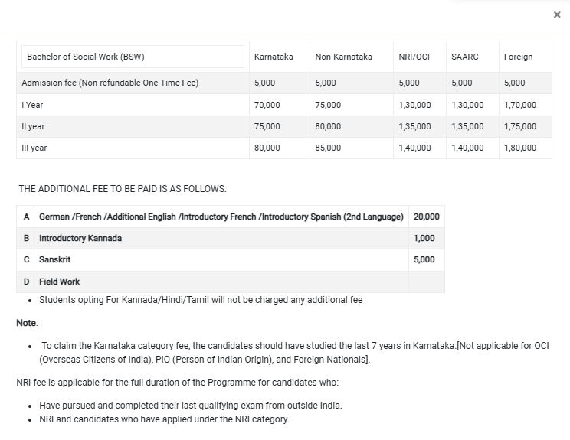This screenshot has width=570, height=440.
Task: Click the Bachelor of Social Work (BSW) header cell
Action: tap(86, 57)
